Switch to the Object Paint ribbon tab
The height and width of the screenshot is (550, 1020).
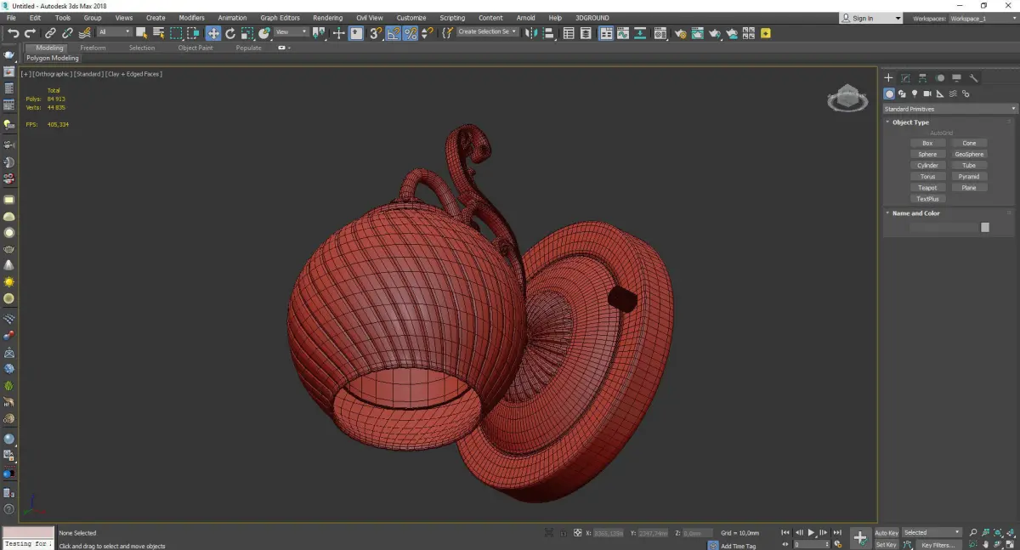(x=195, y=48)
